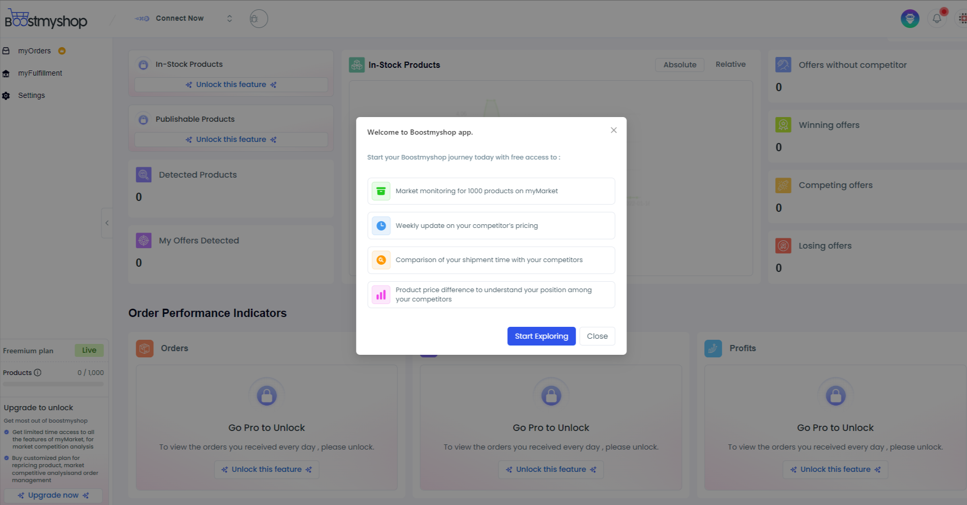The width and height of the screenshot is (967, 505).
Task: Click the lock icon on In-Stock Products card
Action: tap(144, 64)
